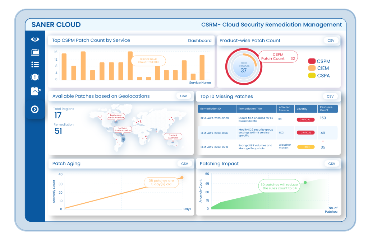Click resource count 49

pyautogui.click(x=323, y=133)
